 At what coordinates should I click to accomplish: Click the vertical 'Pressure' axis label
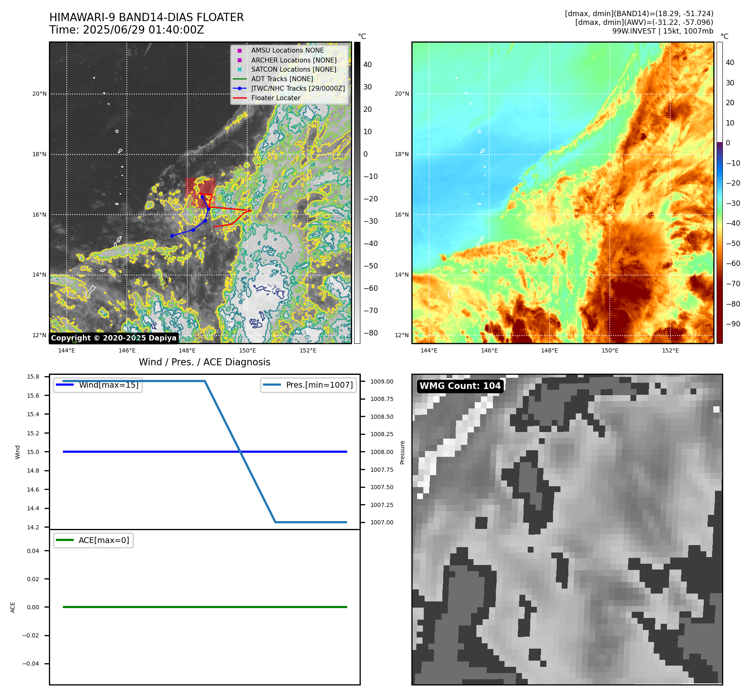tap(402, 452)
